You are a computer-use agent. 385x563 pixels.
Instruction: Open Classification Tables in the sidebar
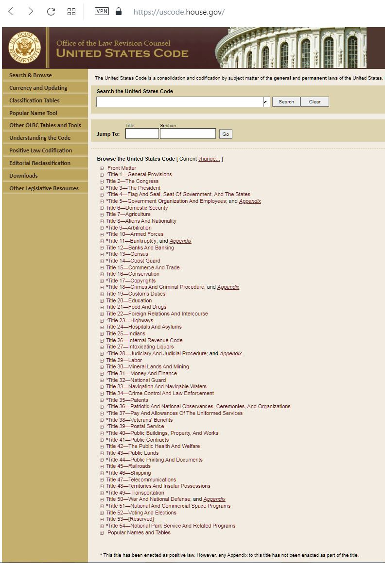(x=45, y=100)
